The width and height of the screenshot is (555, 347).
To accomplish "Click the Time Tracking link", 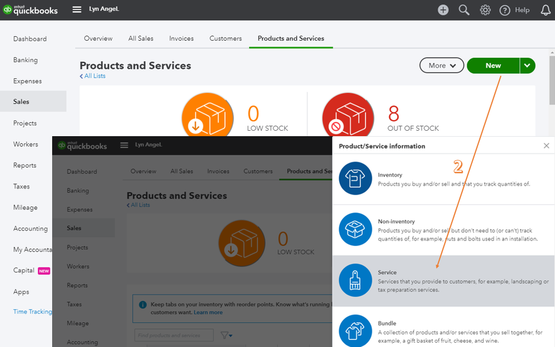I will click(33, 311).
